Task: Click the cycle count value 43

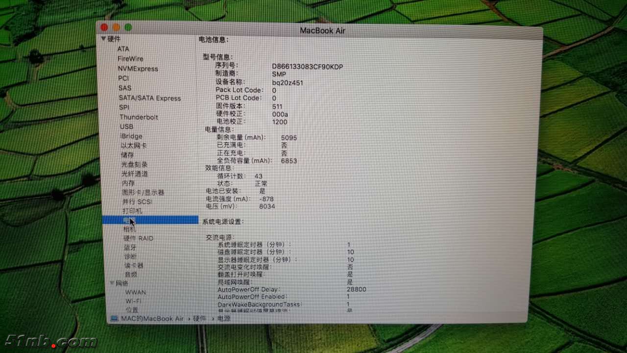Action: pos(259,176)
